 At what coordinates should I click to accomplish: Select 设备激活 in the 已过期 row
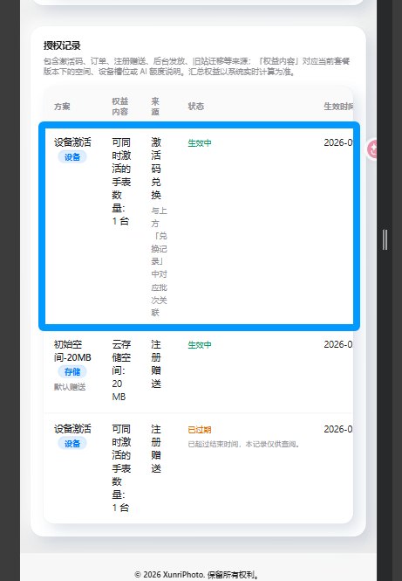click(x=72, y=429)
